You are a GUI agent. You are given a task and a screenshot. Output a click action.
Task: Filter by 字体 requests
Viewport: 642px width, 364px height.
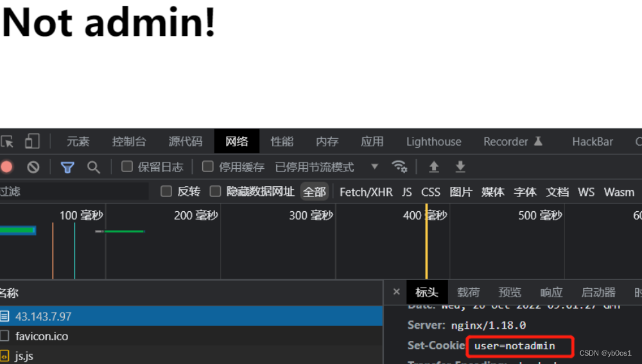(525, 192)
